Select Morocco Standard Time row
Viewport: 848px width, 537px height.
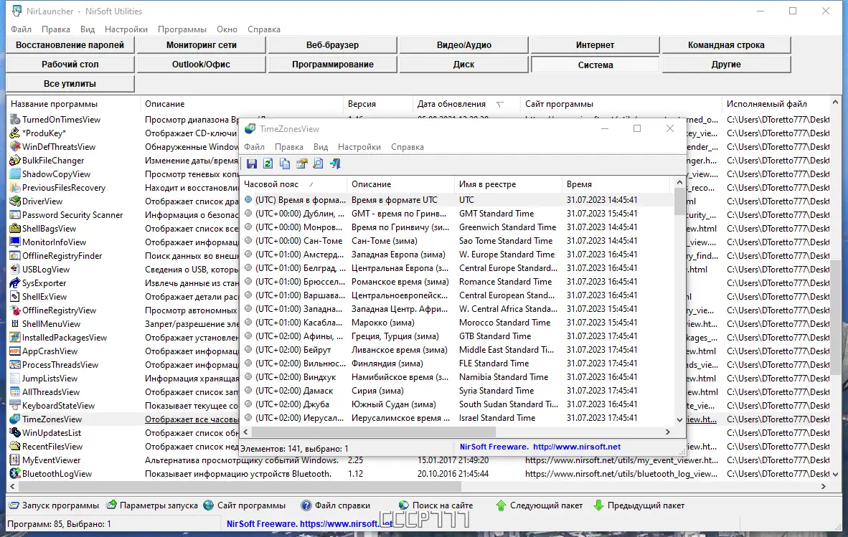coord(458,323)
